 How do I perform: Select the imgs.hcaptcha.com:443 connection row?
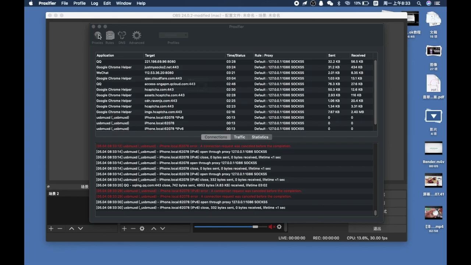234,112
